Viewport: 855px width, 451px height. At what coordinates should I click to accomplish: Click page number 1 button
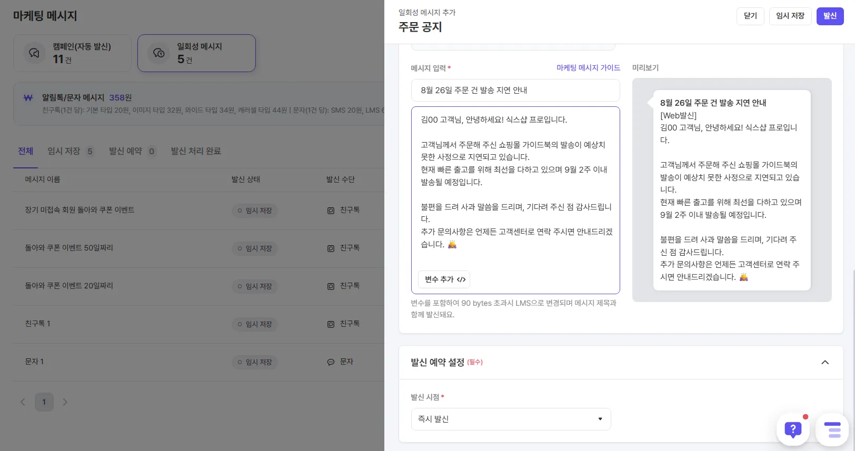pyautogui.click(x=44, y=402)
